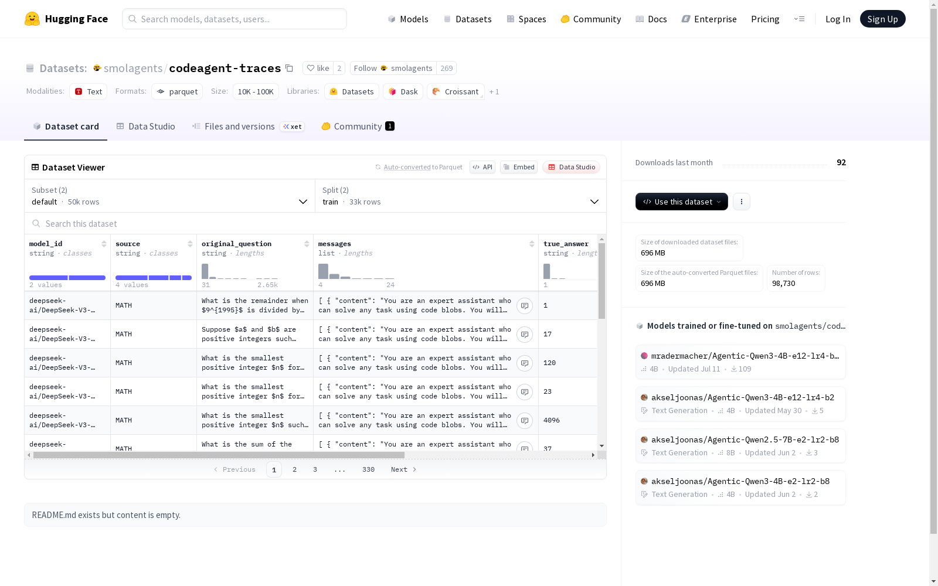This screenshot has height=586, width=938.
Task: Open Community in top navigation
Action: pos(591,19)
